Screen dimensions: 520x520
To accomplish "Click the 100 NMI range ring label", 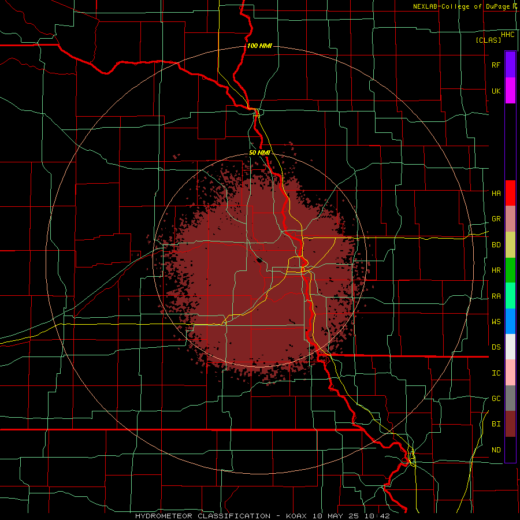I will (259, 46).
